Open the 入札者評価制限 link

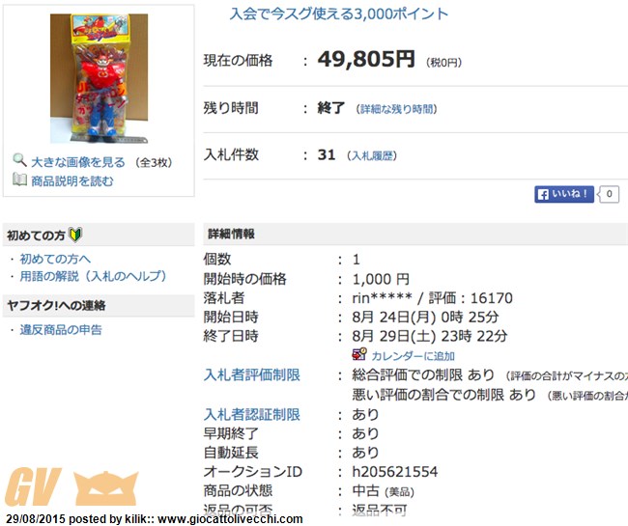point(252,375)
